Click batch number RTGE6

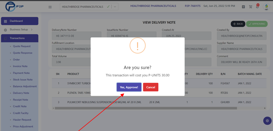pyautogui.click(x=224, y=93)
